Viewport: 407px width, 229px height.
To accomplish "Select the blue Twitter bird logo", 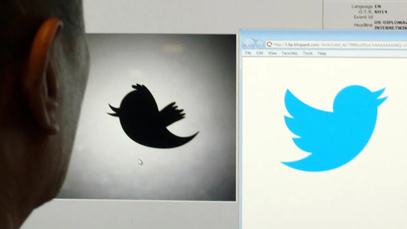I will pyautogui.click(x=334, y=127).
